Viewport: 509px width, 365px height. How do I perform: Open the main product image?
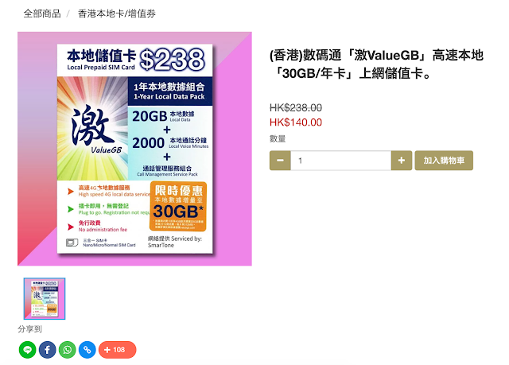pos(134,149)
